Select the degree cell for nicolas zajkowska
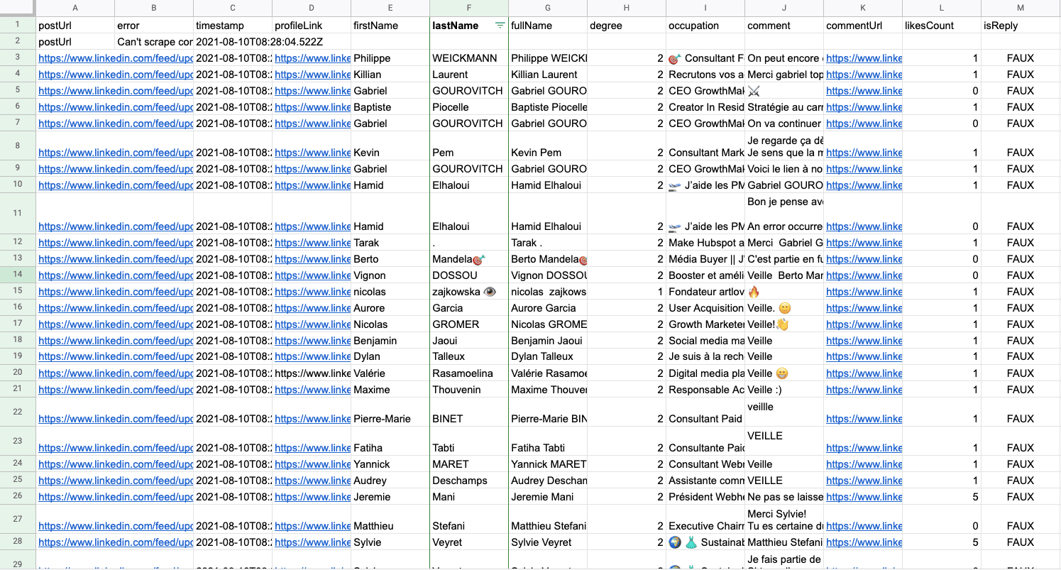 [x=627, y=292]
